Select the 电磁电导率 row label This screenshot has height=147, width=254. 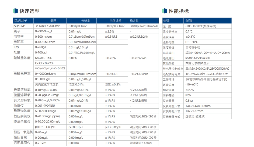pyautogui.click(x=22, y=74)
